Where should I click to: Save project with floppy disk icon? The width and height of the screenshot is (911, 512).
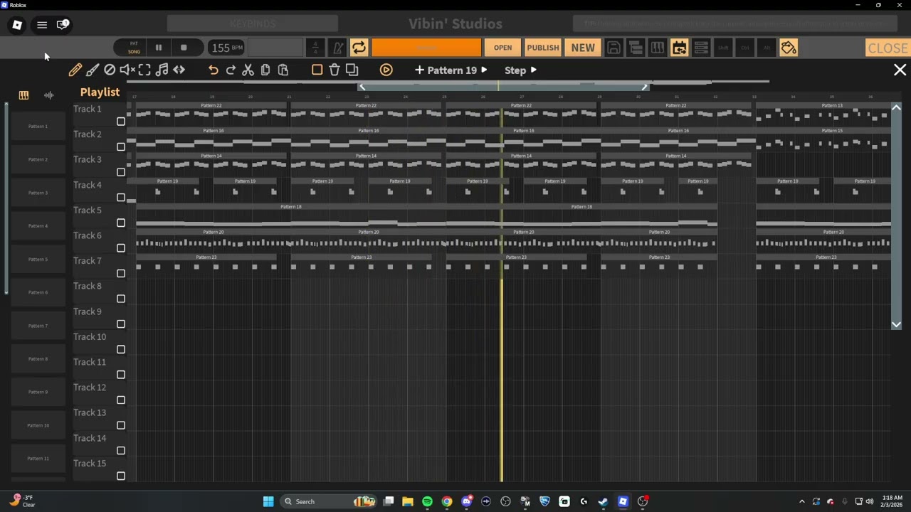coord(614,48)
